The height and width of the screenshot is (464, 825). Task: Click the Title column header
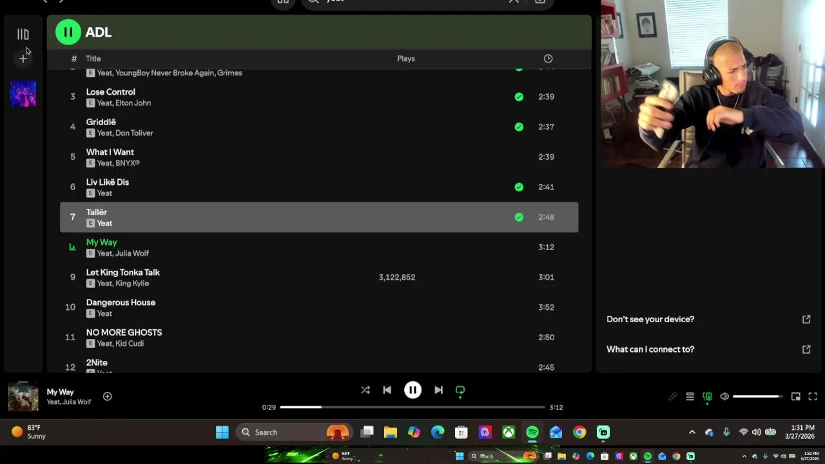coord(93,59)
